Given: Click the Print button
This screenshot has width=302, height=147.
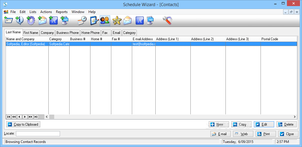Looking at the screenshot, I should pos(266,134).
